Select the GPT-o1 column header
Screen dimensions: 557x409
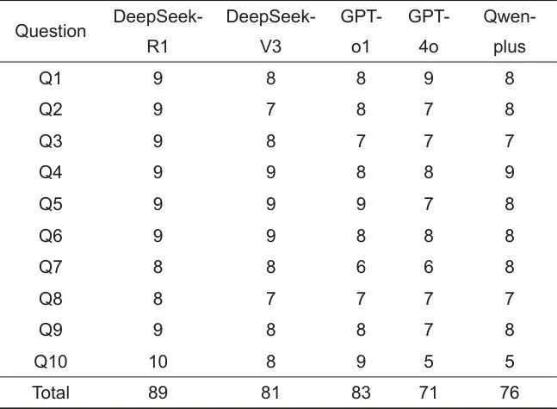tap(360, 32)
